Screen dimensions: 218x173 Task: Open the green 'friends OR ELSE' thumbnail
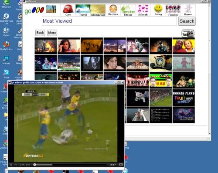160,80
